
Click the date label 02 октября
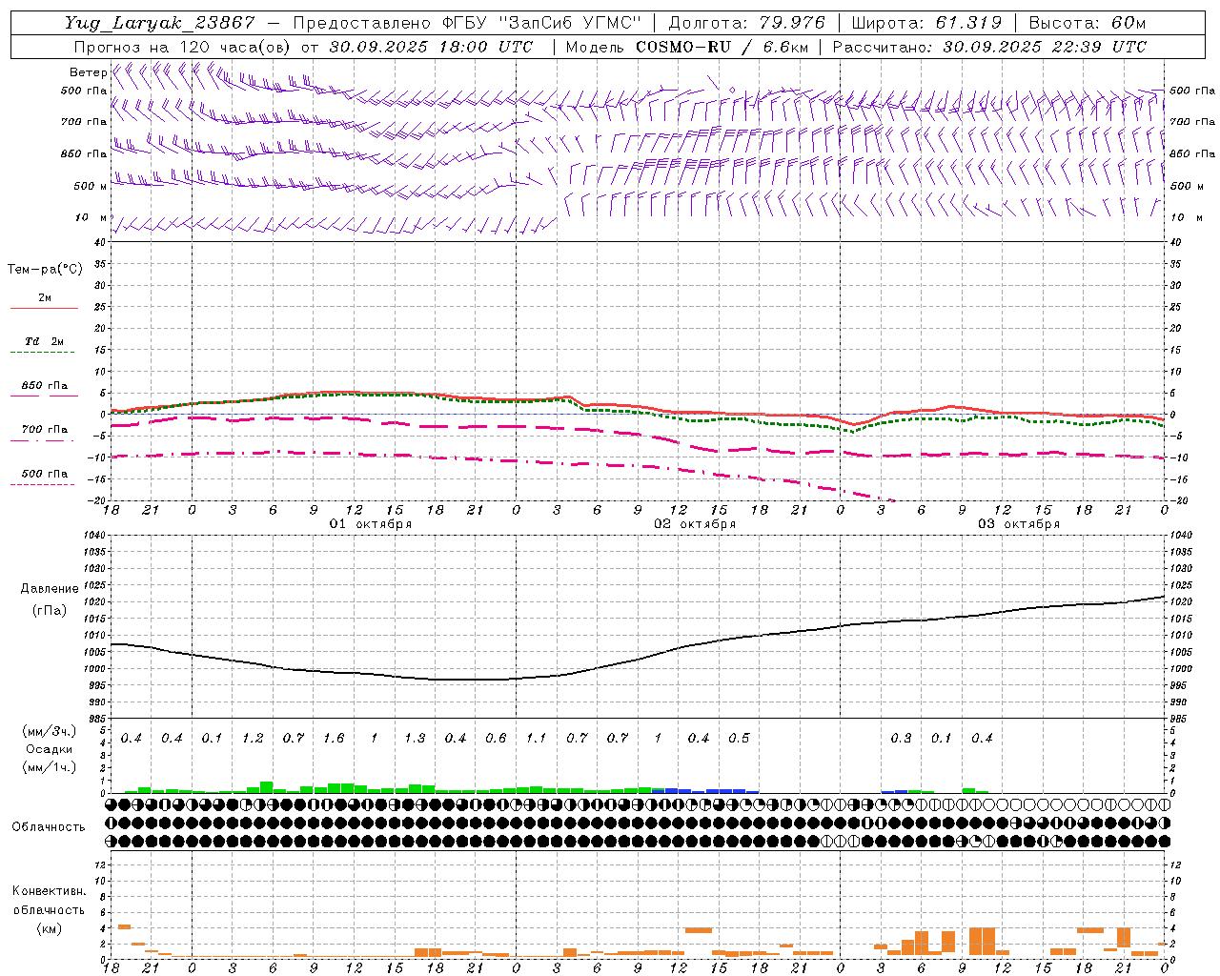[x=695, y=524]
